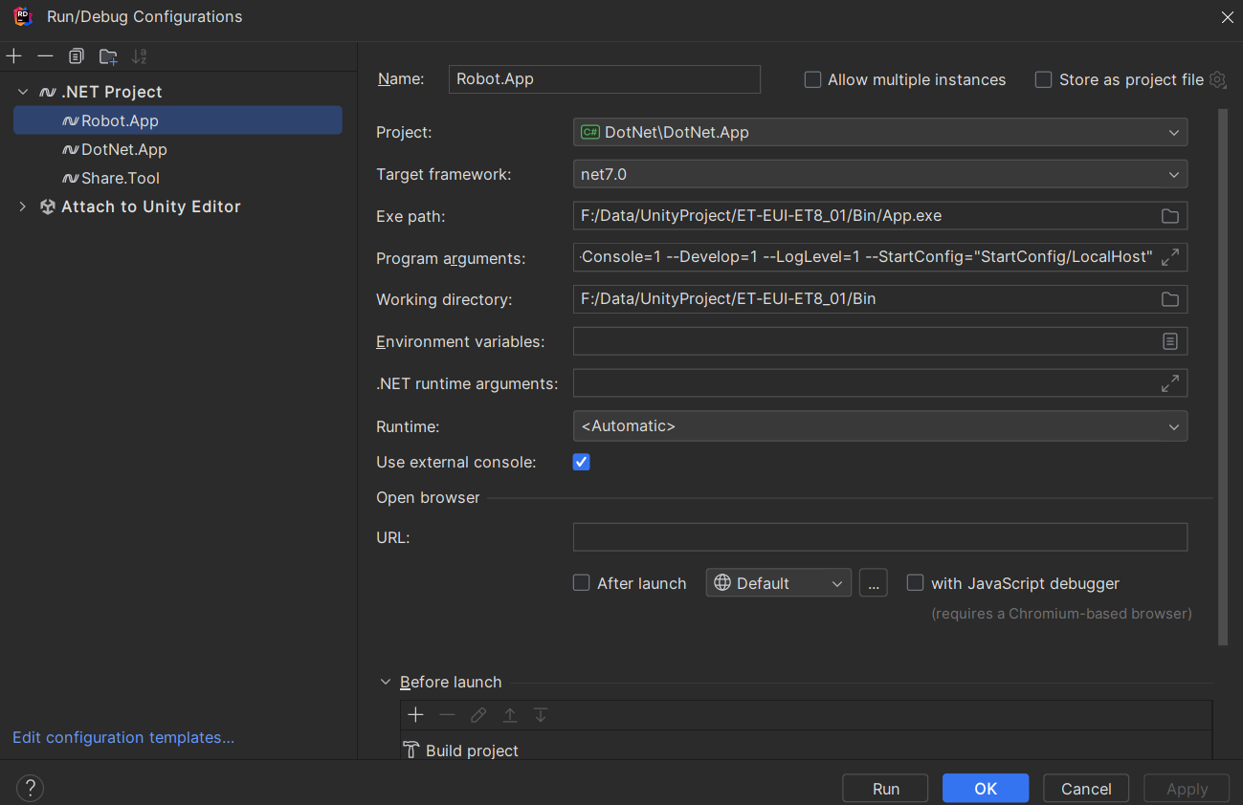1243x805 pixels.
Task: Open the Runtime dropdown
Action: click(880, 425)
